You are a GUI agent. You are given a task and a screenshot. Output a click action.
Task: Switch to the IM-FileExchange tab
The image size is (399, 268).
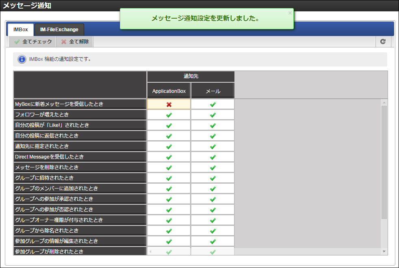coord(59,30)
